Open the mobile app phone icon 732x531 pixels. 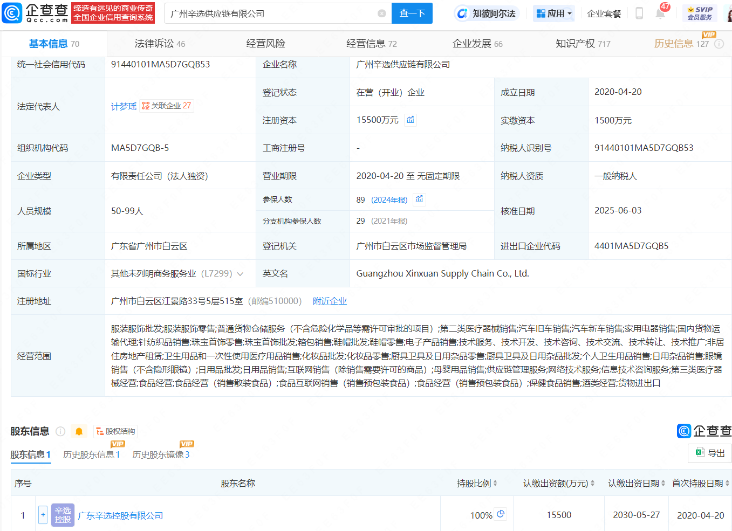(639, 13)
